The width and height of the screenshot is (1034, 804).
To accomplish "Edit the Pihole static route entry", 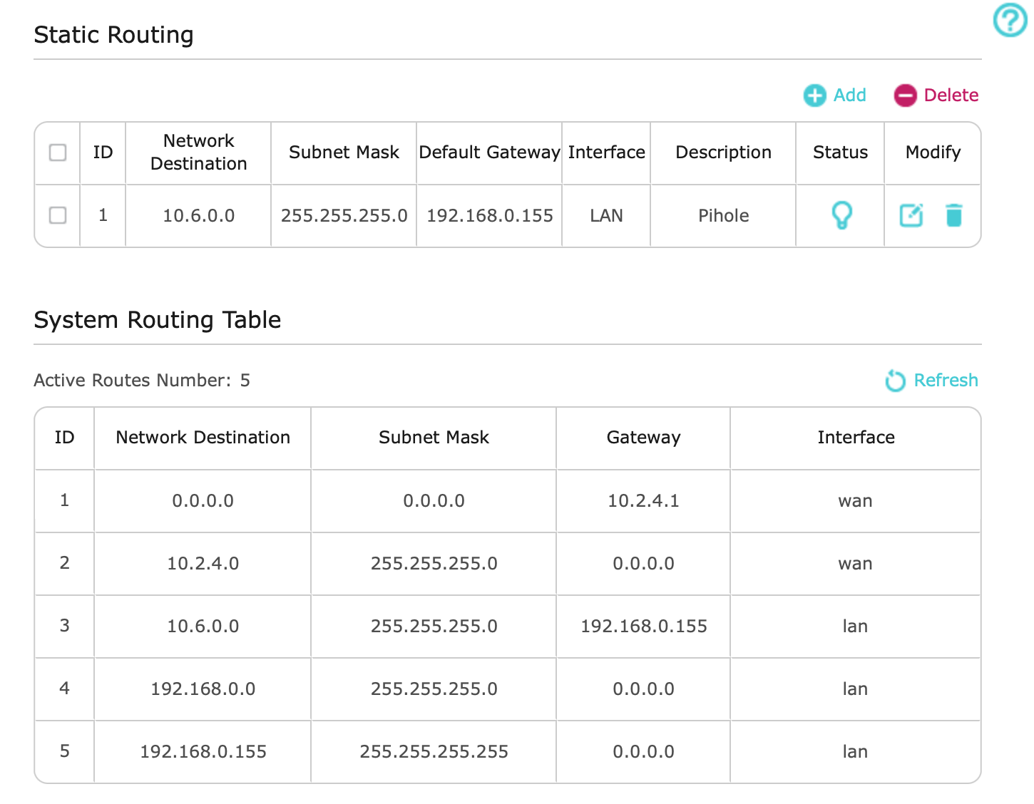I will (911, 215).
